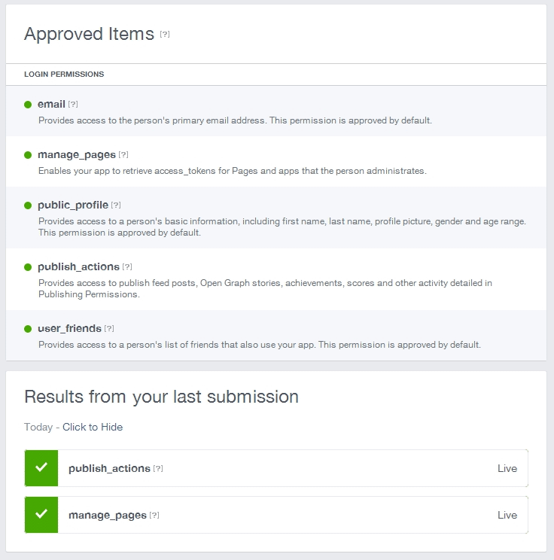Click the Live status of publish_actions

507,468
